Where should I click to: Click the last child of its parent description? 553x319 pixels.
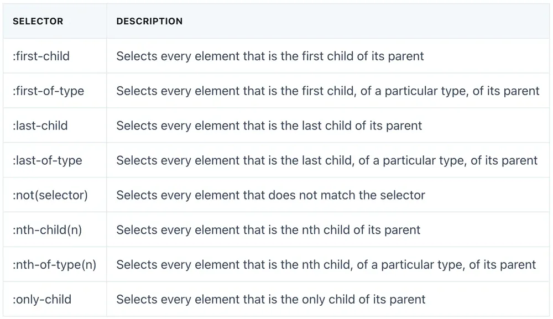coord(269,125)
